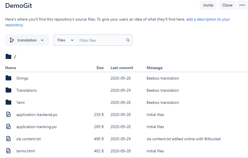
Task: Open the Translations folder name
Action: click(x=26, y=90)
